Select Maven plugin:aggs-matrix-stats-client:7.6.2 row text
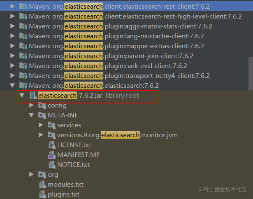Screen dimensions: 253x199 click(121, 26)
